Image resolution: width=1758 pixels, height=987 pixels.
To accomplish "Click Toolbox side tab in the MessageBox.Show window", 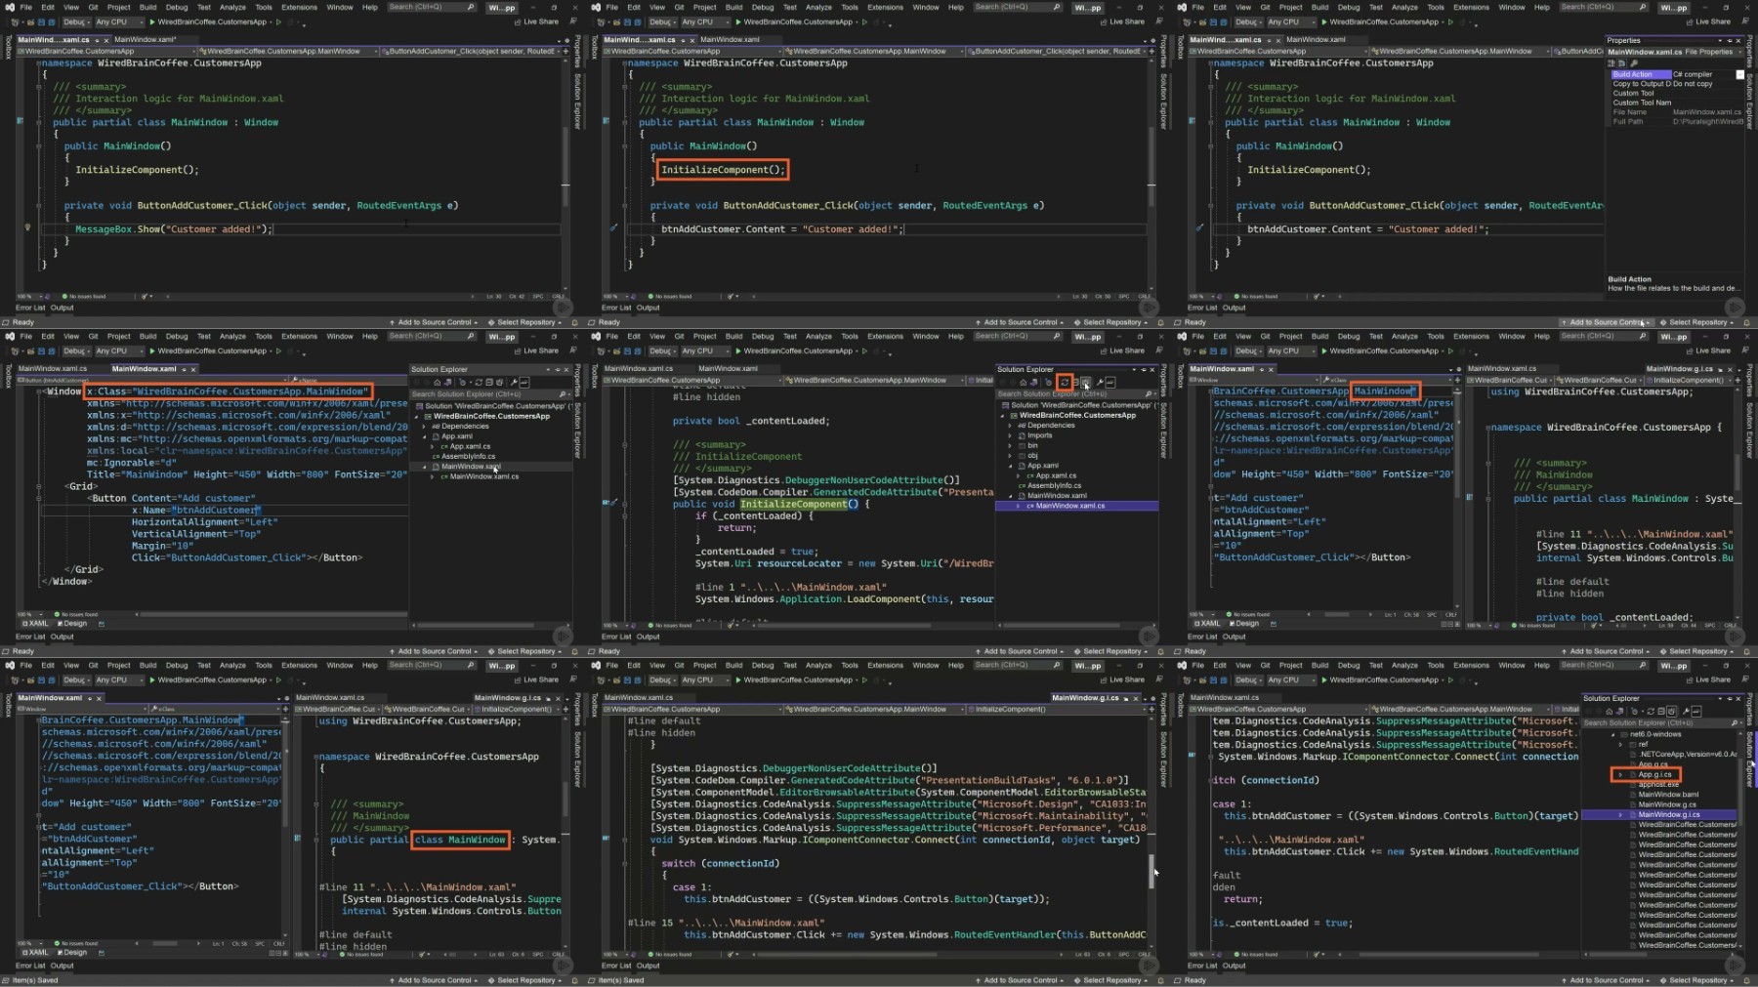I will pyautogui.click(x=8, y=47).
